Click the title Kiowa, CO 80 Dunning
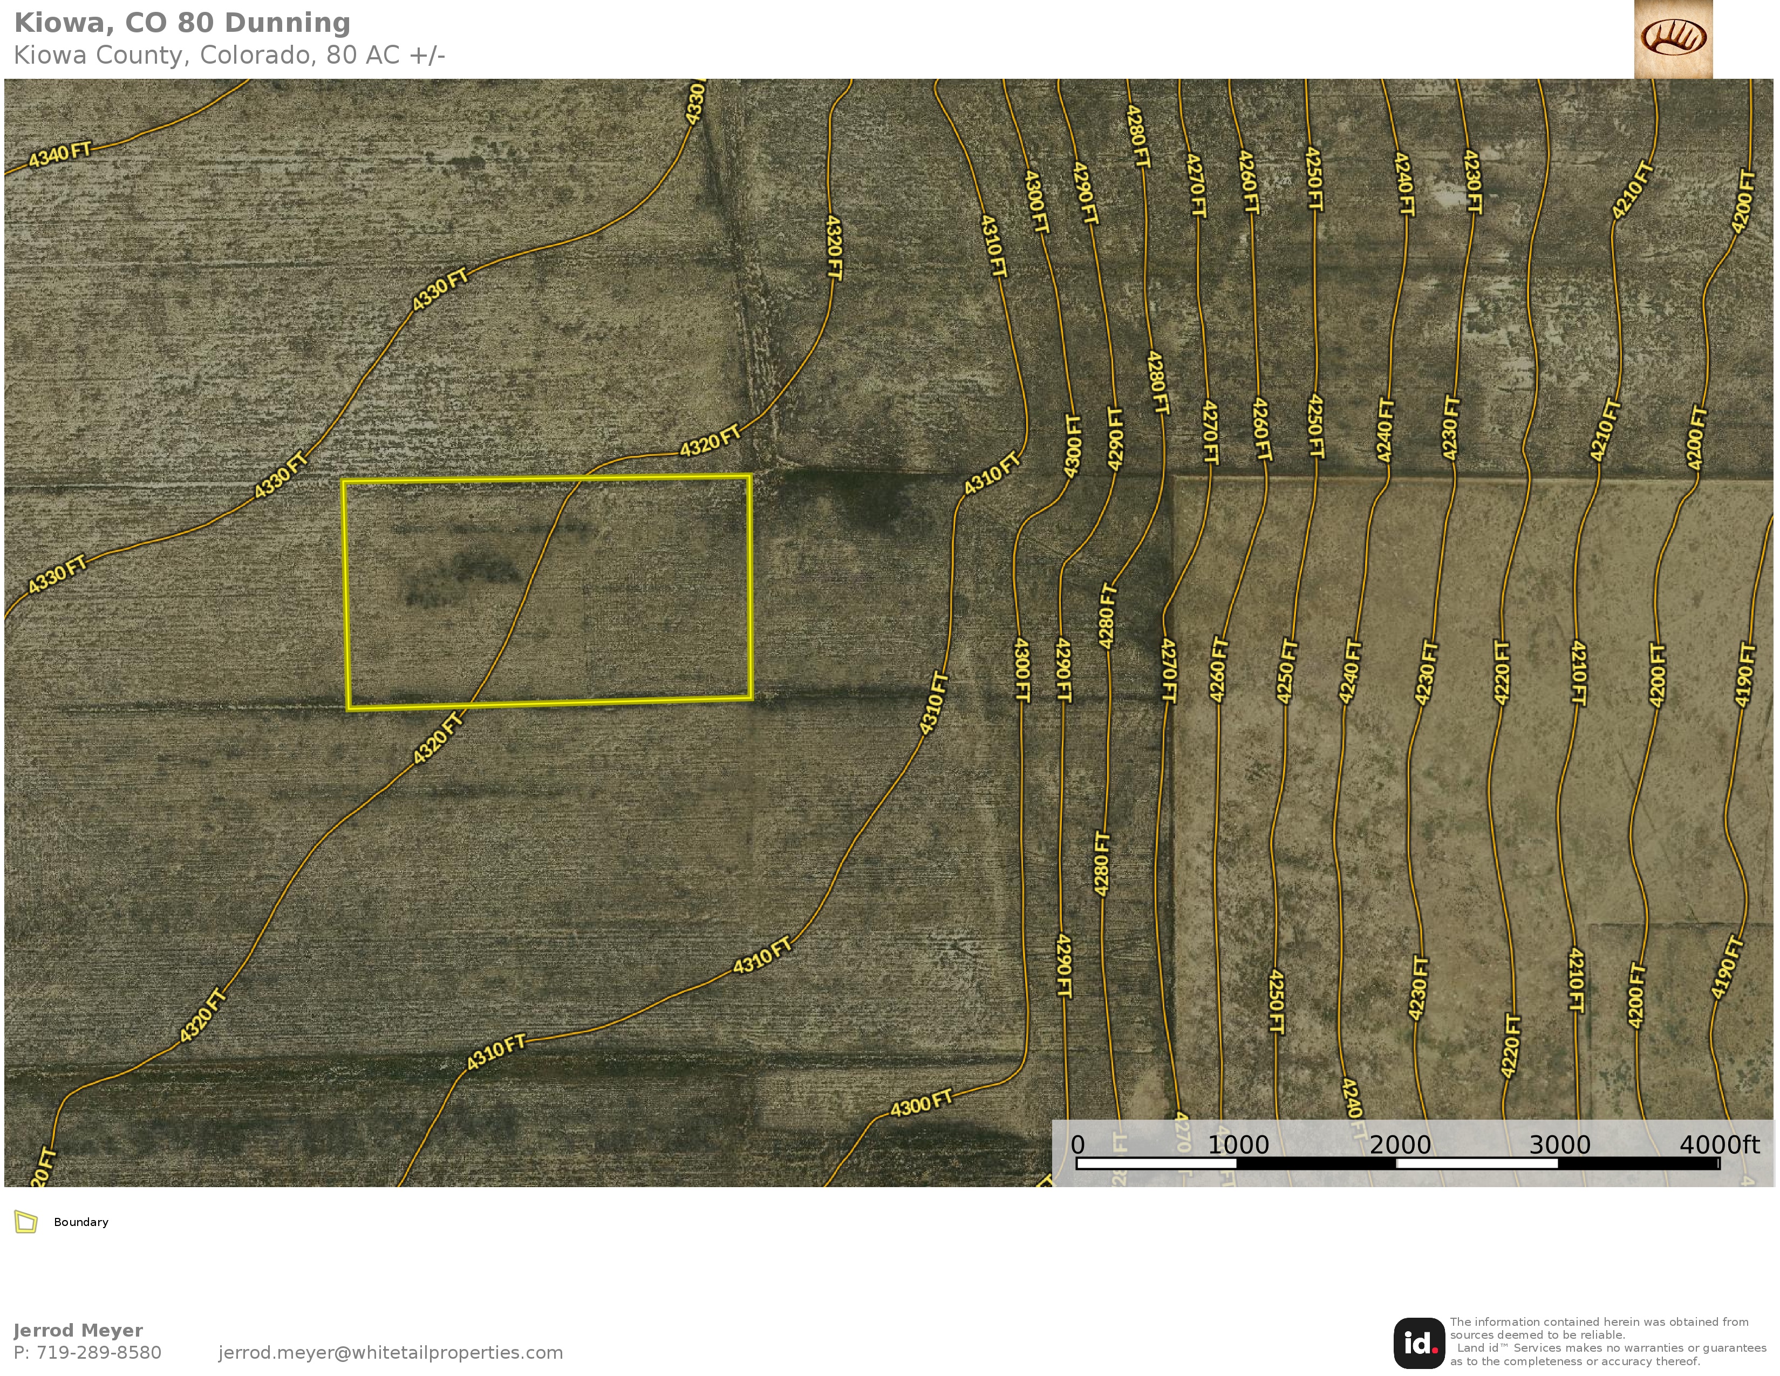This screenshot has height=1376, width=1780. tap(182, 23)
